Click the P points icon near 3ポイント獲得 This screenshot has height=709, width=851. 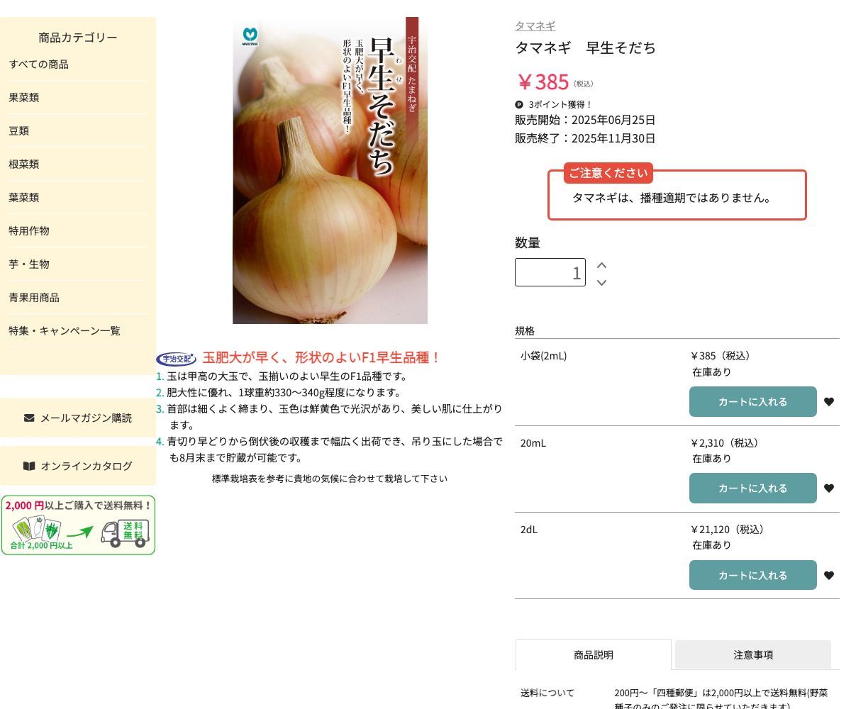point(519,104)
